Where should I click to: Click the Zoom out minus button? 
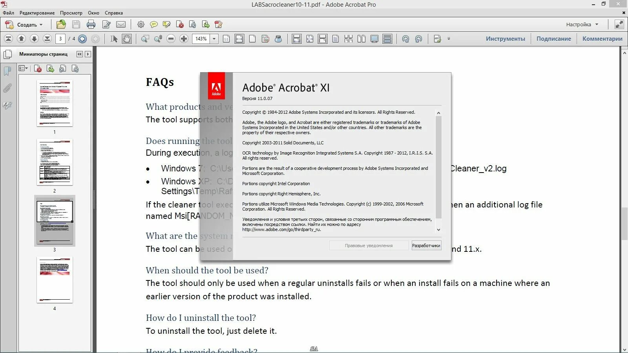[x=171, y=38]
